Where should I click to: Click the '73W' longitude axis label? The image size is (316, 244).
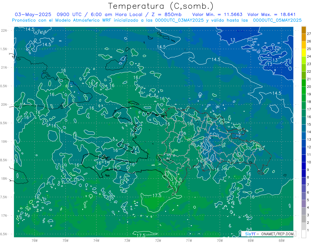(127, 241)
